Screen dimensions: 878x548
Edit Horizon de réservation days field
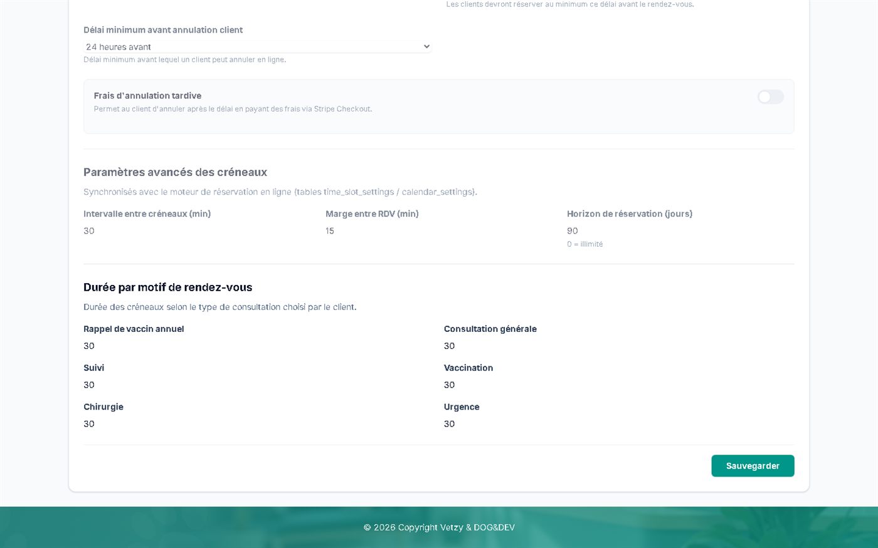coord(680,231)
